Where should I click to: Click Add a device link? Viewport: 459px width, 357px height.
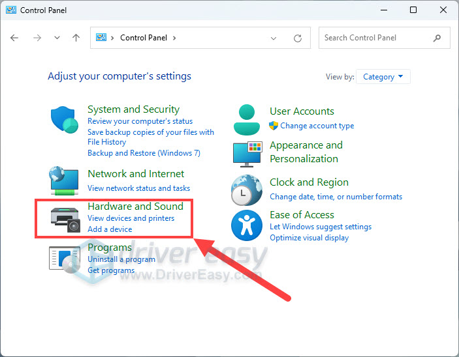coord(110,229)
